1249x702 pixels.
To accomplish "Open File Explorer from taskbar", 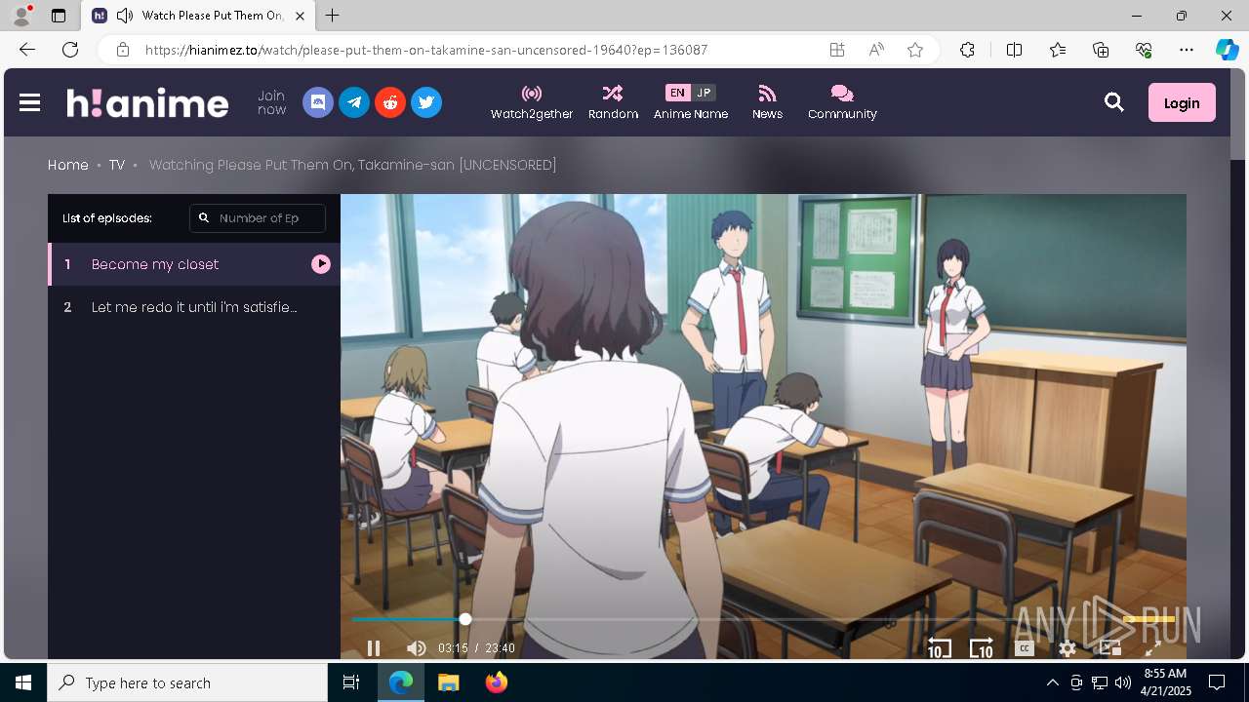I will [448, 682].
